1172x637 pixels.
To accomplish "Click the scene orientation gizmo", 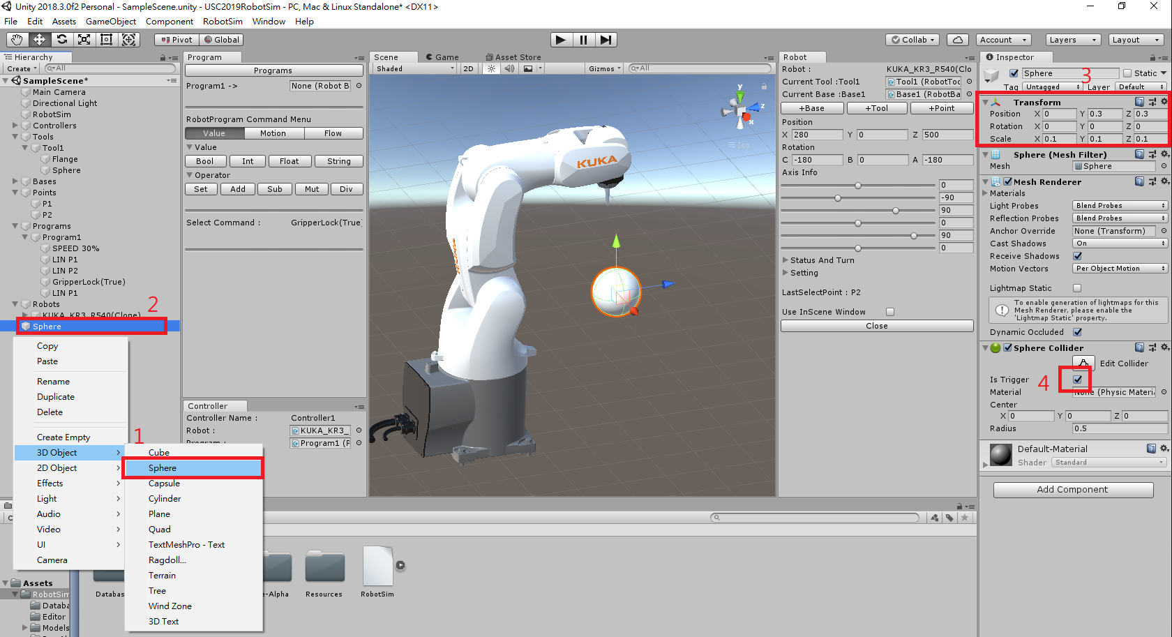I will [742, 109].
